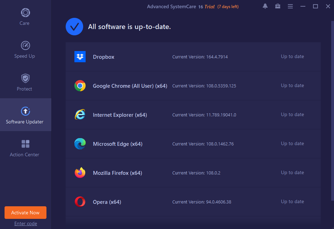Close the Advanced SystemCare window
Screen dimensions: 334x229
[328, 6]
